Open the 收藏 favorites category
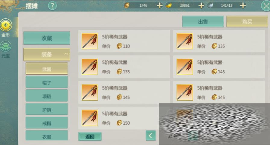 (x=47, y=38)
